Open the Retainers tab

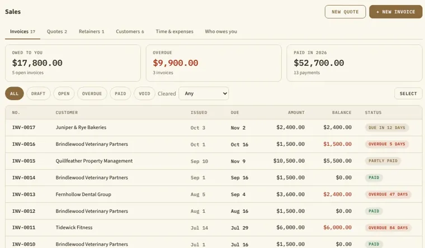tap(91, 31)
